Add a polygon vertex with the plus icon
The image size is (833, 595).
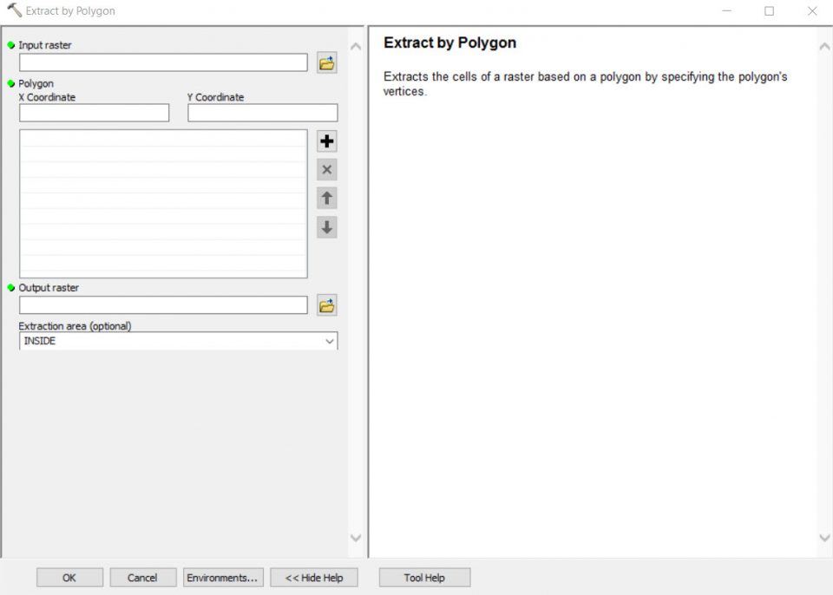pos(326,141)
